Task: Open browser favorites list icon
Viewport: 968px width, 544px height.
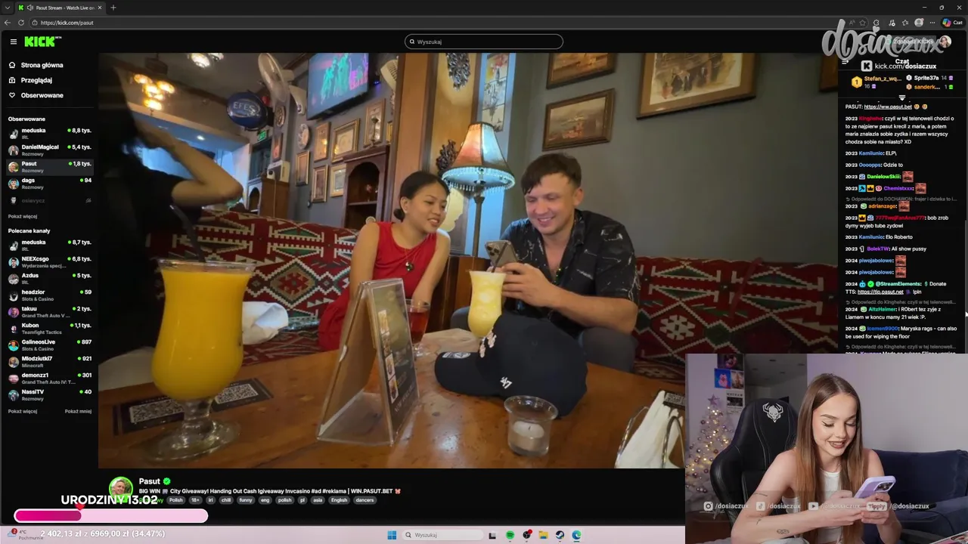Action: [x=904, y=23]
